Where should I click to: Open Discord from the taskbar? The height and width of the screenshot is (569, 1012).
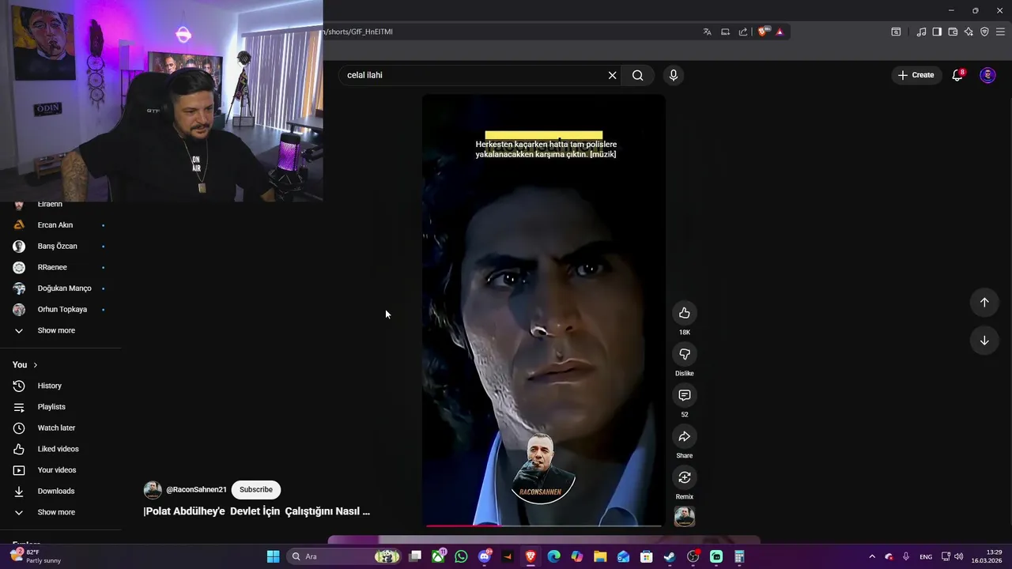point(485,556)
